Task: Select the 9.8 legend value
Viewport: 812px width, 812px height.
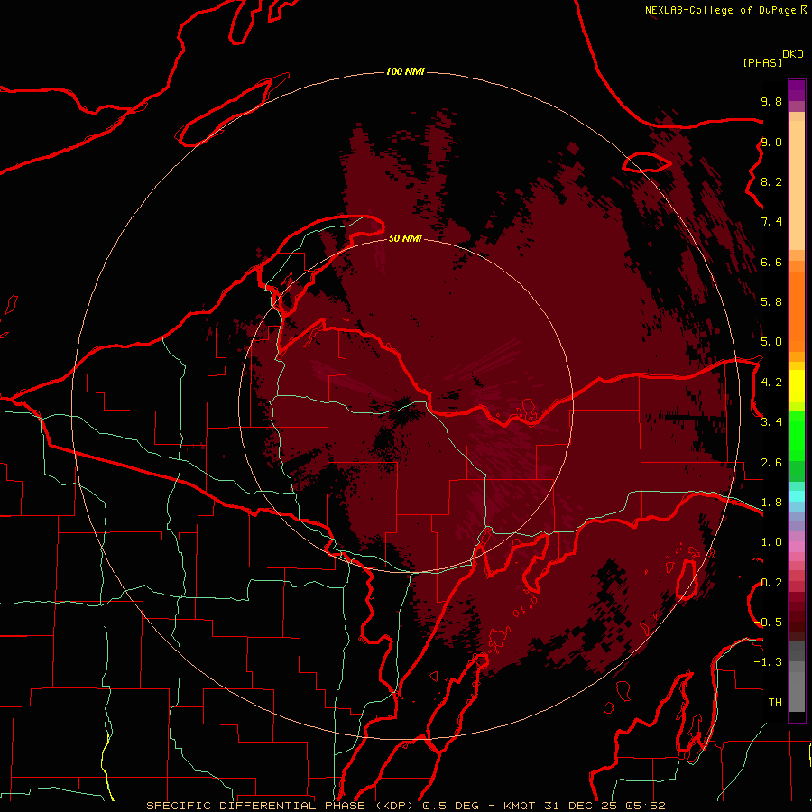Action: point(771,101)
